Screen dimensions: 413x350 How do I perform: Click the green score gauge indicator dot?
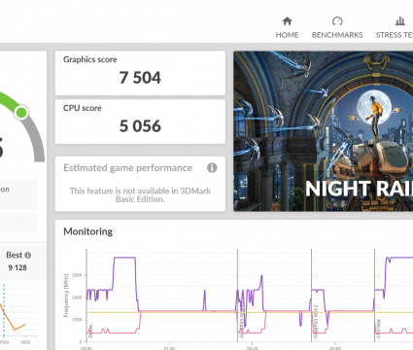[x=21, y=113]
